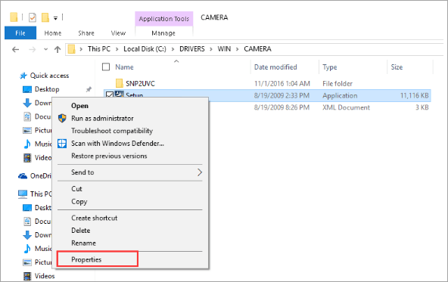
Task: Select the Music note icon under Quick access
Action: click(x=27, y=144)
